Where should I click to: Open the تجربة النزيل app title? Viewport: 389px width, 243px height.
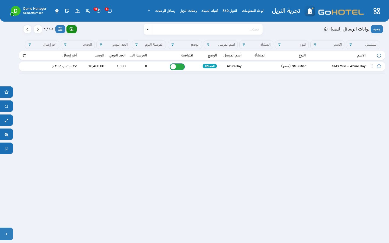pyautogui.click(x=286, y=11)
